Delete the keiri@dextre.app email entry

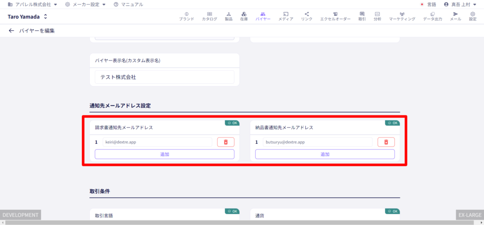tap(225, 142)
